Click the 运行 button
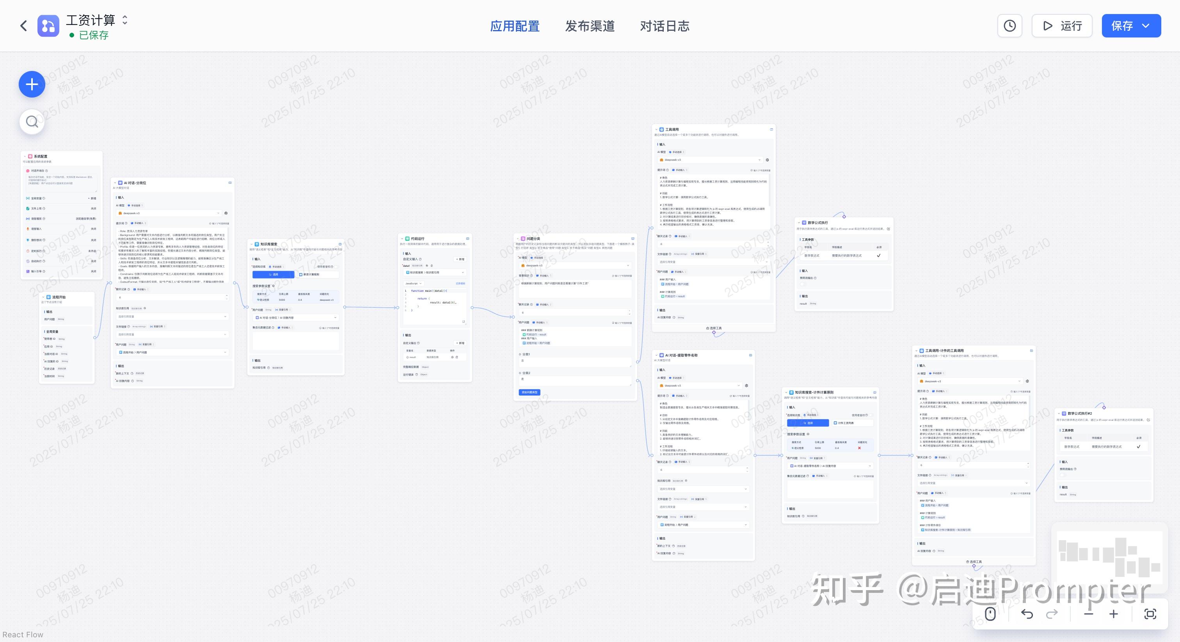1180x642 pixels. click(1061, 26)
